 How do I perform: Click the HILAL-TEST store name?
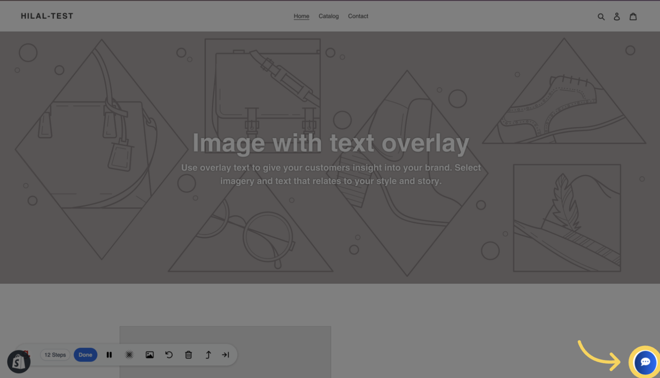(46, 16)
